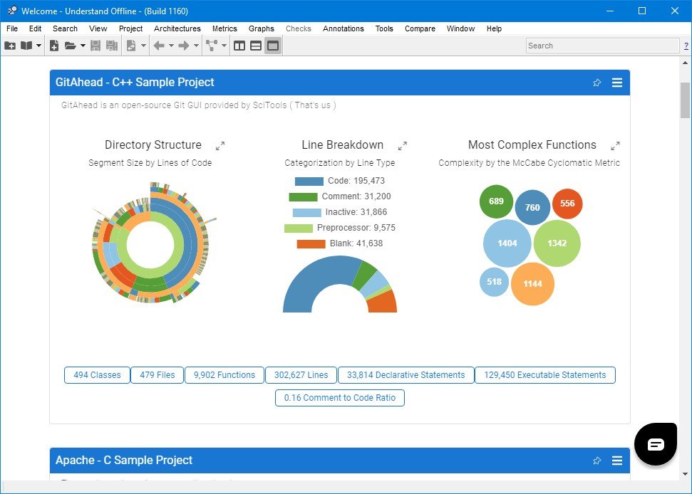Open the Apache card hamburger menu
Screen dimensions: 692x494
[617, 461]
